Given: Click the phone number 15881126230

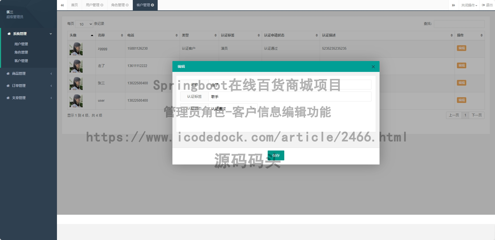Looking at the screenshot, I should 137,49.
